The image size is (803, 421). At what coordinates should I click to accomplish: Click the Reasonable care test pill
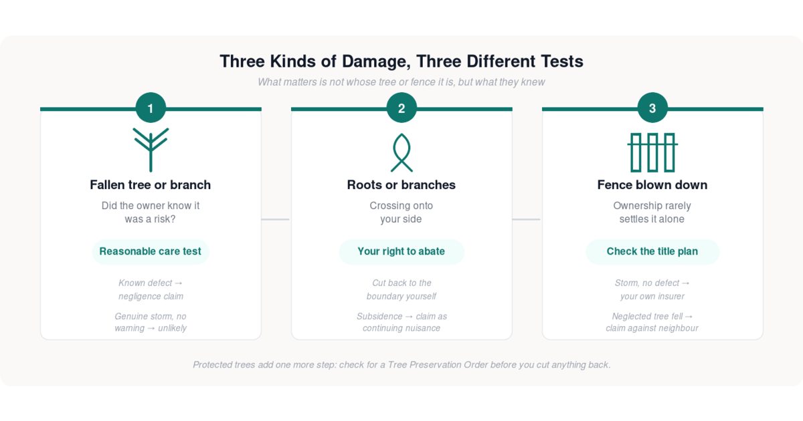[151, 252]
